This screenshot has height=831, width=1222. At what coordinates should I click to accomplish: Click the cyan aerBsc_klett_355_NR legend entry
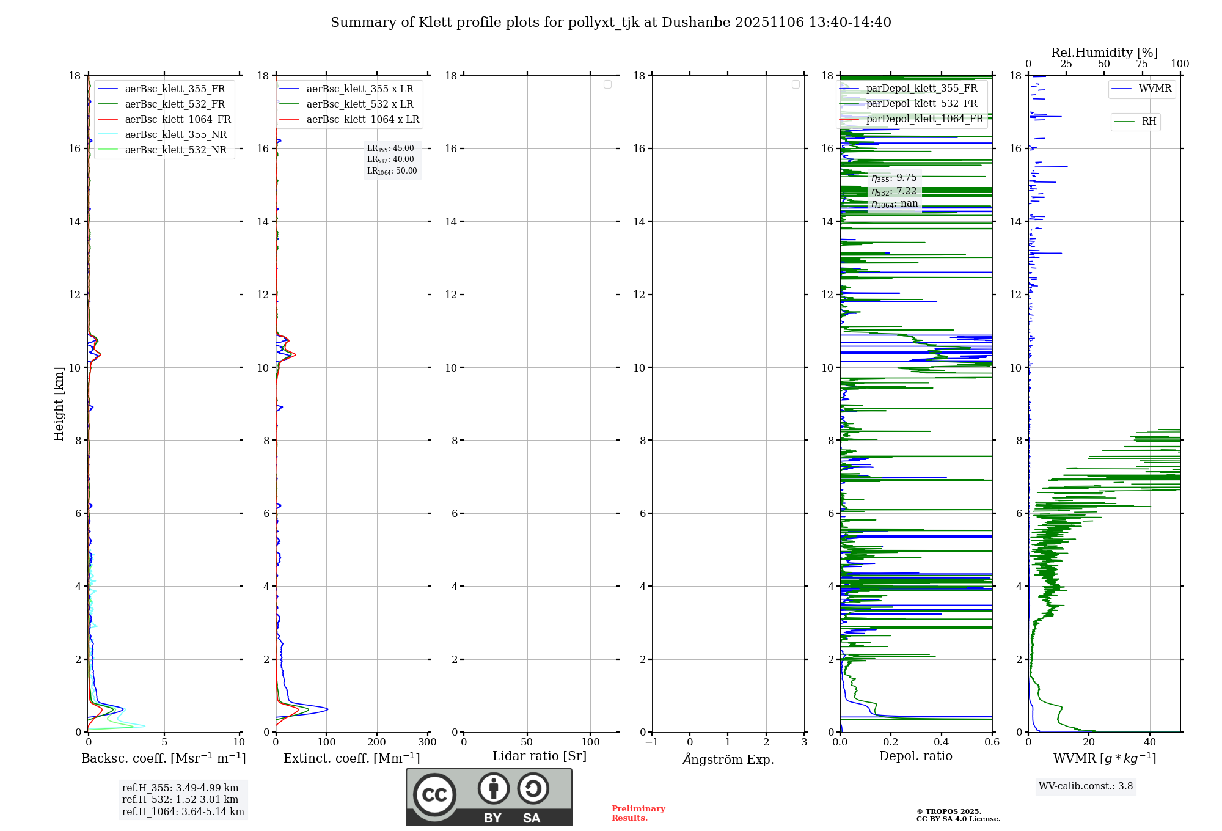coord(175,135)
